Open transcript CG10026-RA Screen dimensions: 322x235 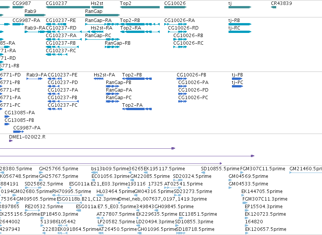179,20
